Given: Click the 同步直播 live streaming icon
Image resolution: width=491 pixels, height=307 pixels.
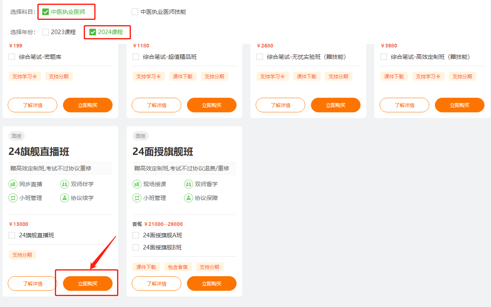Looking at the screenshot, I should click(13, 184).
